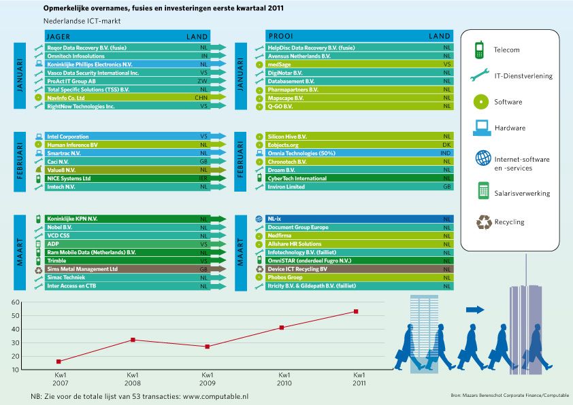This screenshot has height=405, width=573.
Task: Select 'HelpDisc Data Recovery B.V. (fusie)' text
Action: click(x=312, y=48)
